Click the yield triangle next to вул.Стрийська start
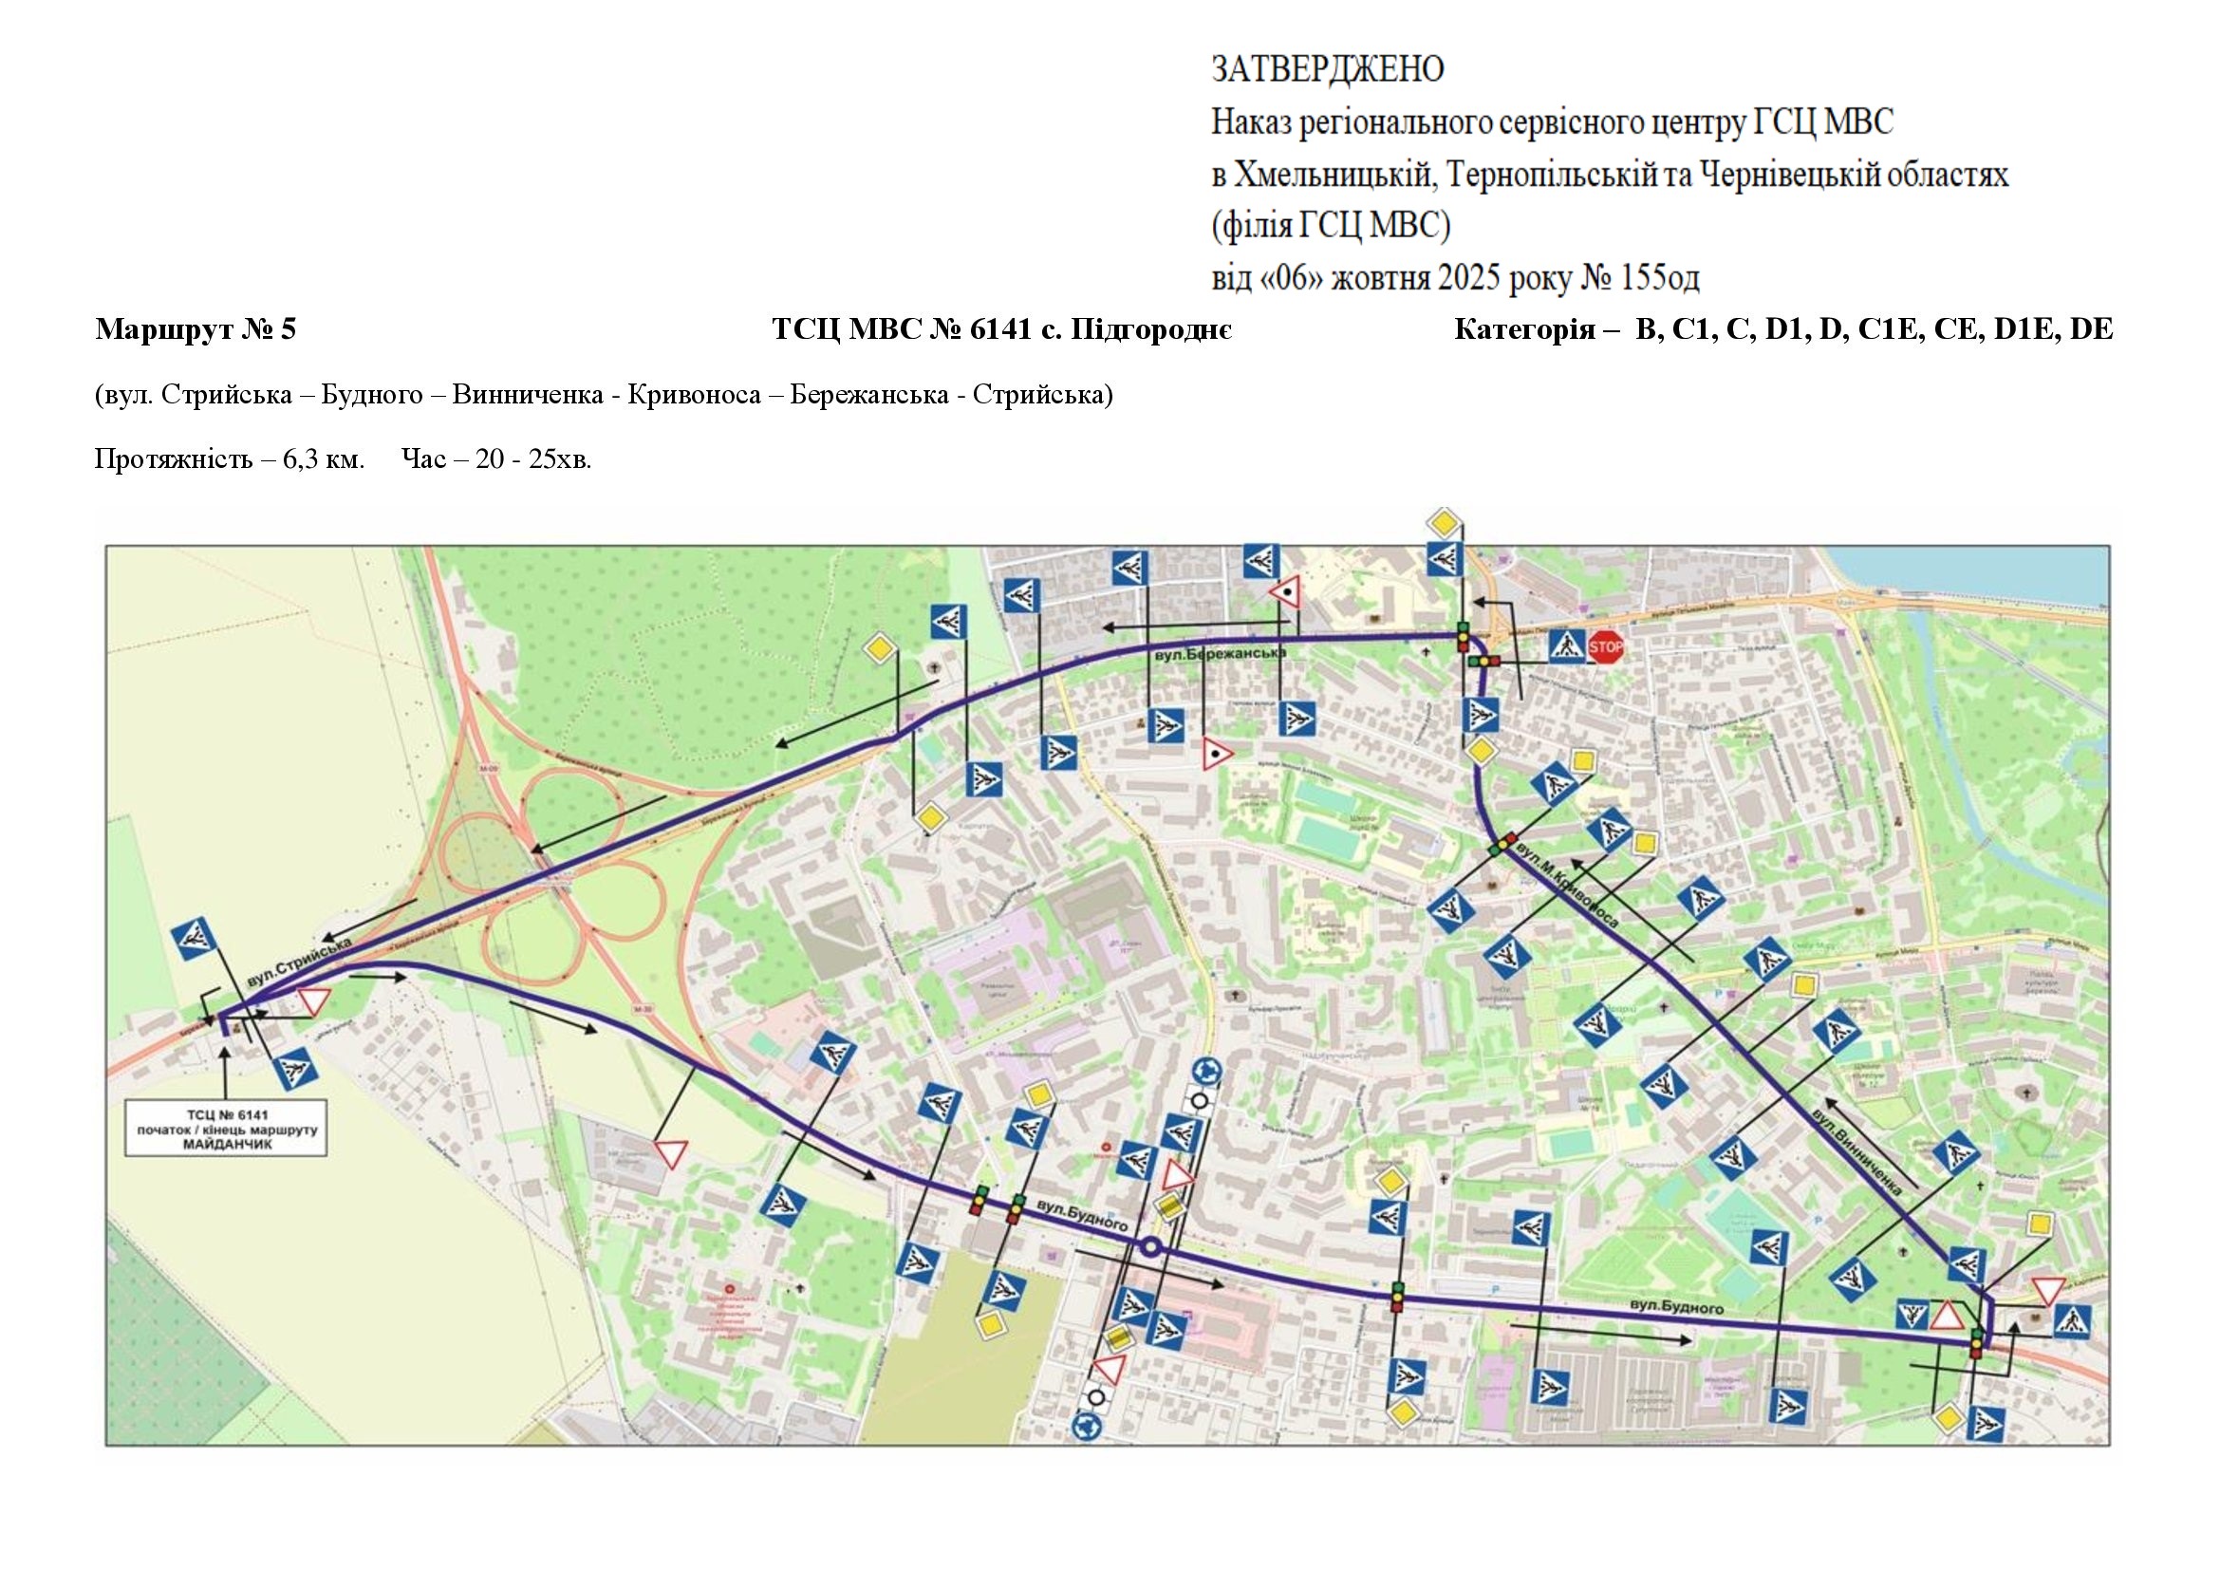The image size is (2220, 1570). (x=314, y=1000)
